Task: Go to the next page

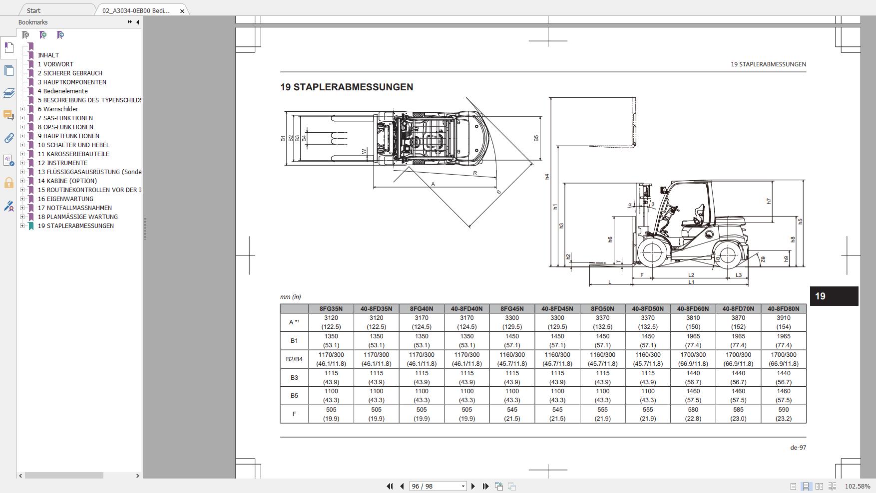Action: coord(473,486)
